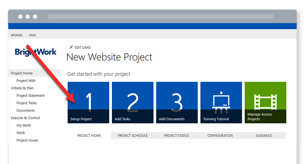Open the Page ribbon tab
Image resolution: width=306 pixels, height=164 pixels.
click(x=32, y=35)
